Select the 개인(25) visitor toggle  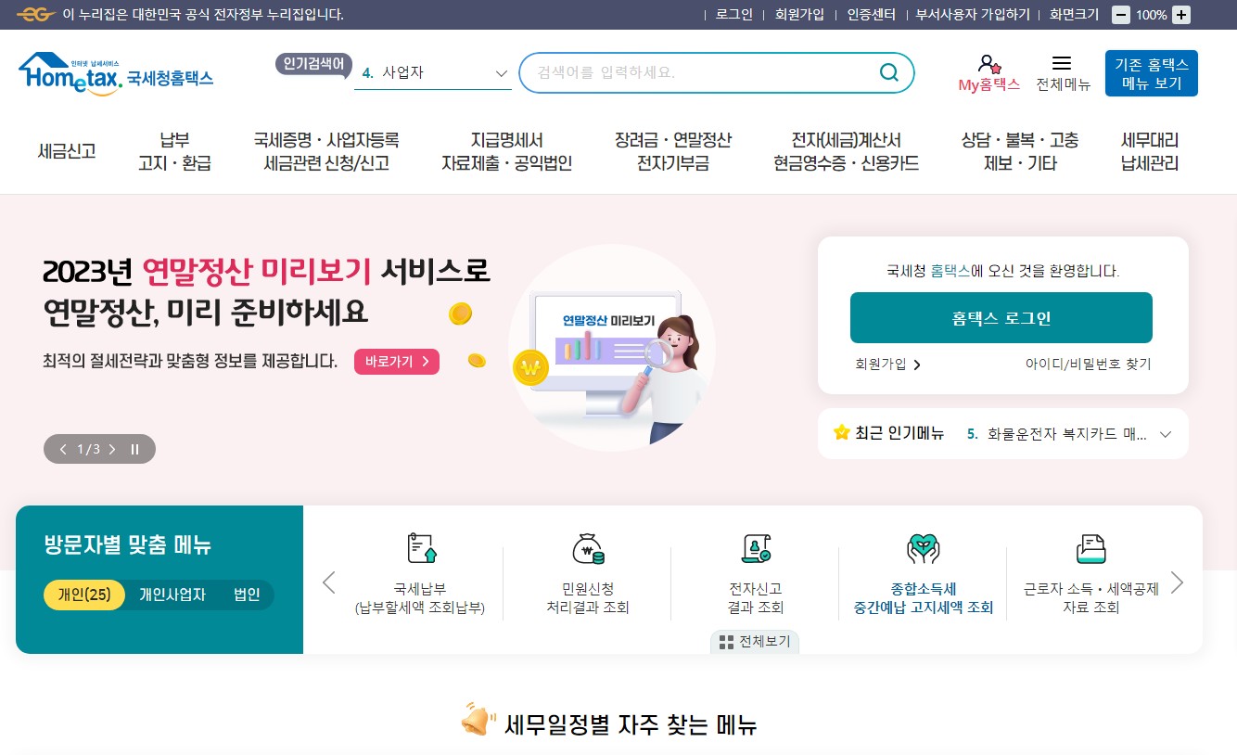84,595
